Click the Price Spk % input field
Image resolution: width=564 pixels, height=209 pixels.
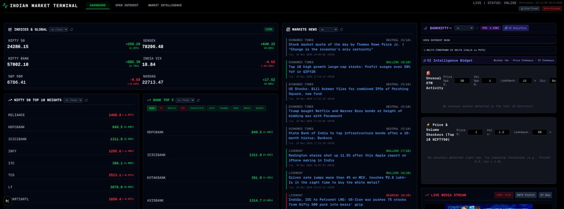point(463,80)
